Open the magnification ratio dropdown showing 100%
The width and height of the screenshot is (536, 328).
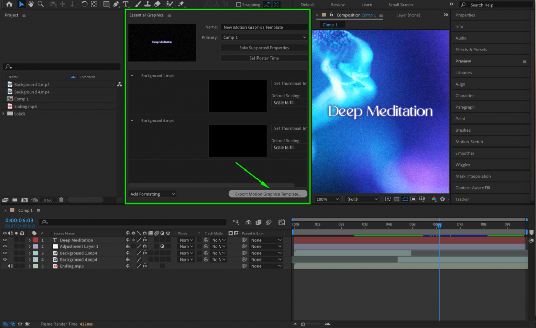(326, 199)
